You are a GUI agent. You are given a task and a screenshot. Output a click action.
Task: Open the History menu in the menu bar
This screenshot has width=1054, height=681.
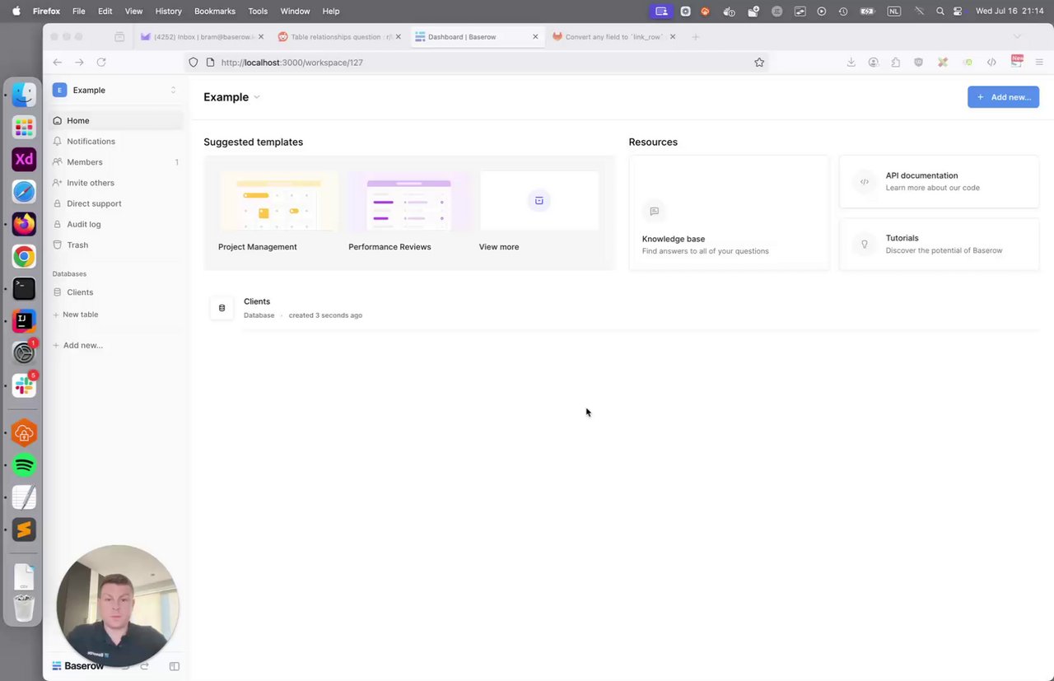pyautogui.click(x=168, y=11)
